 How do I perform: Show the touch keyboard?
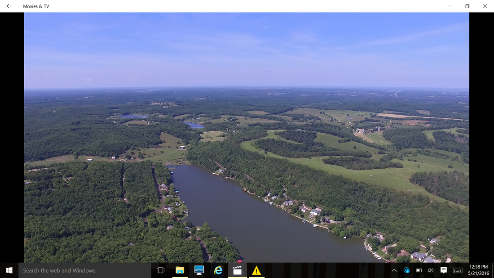point(458,270)
